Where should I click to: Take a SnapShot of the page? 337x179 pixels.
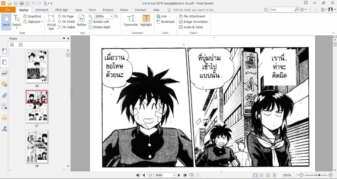click(32, 16)
